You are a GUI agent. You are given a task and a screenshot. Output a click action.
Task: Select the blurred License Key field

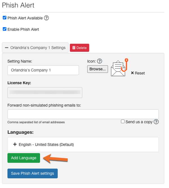click(45, 92)
